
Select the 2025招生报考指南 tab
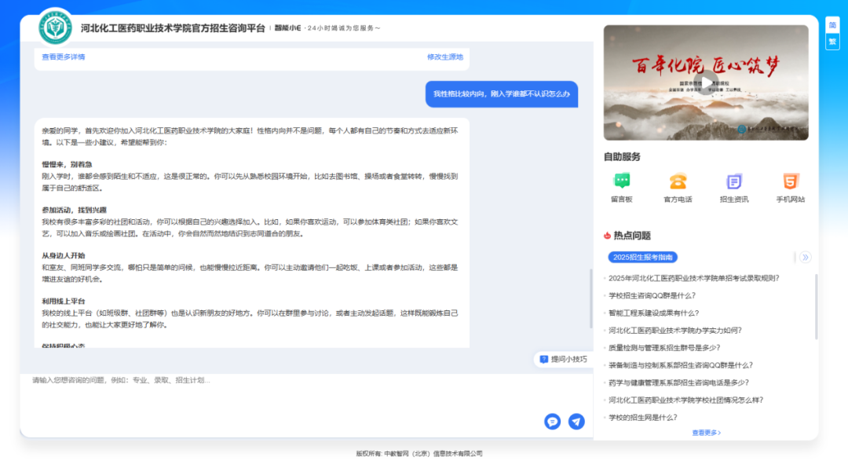tap(643, 257)
